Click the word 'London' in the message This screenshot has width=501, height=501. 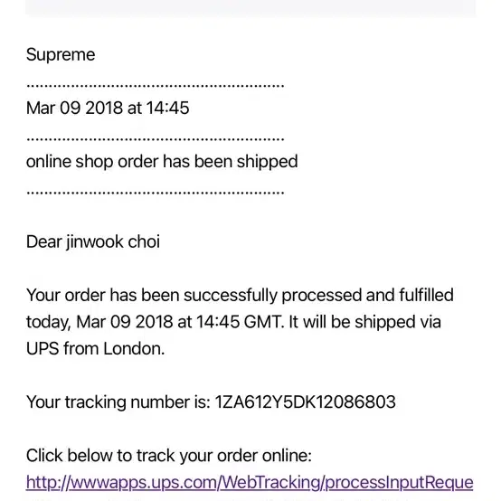point(134,348)
